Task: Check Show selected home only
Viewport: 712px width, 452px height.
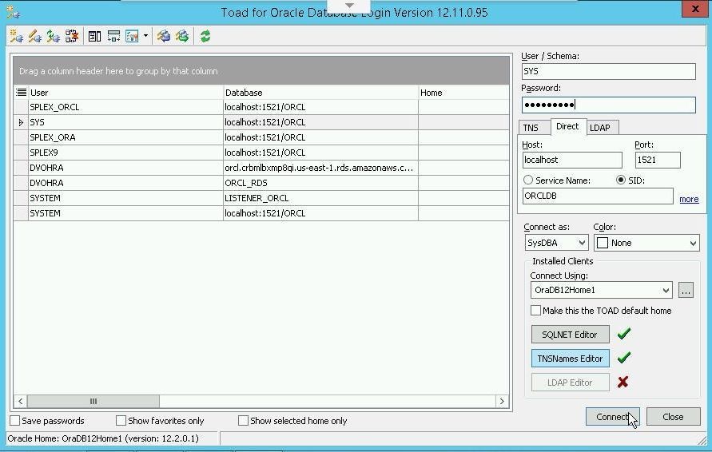Action: (x=243, y=421)
